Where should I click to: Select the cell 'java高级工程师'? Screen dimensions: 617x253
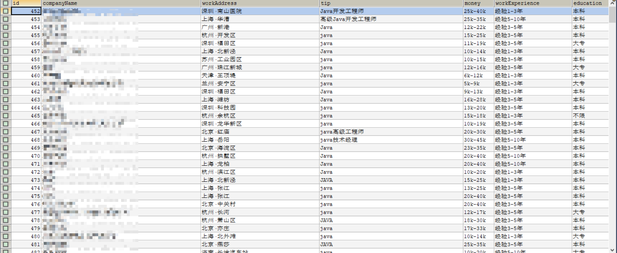[x=391, y=132]
